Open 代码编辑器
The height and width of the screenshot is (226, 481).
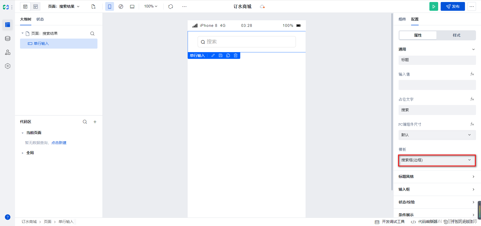point(424,222)
